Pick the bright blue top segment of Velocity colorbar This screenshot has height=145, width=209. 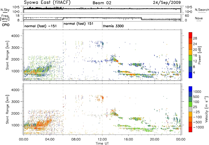190,89
